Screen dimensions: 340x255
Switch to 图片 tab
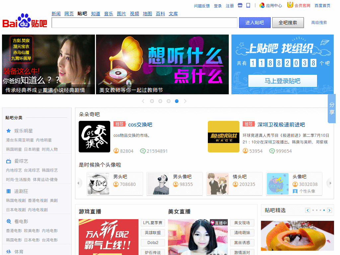tap(122, 14)
